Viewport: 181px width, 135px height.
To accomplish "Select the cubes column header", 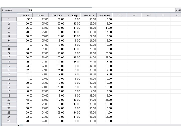I will [x=41, y=15].
